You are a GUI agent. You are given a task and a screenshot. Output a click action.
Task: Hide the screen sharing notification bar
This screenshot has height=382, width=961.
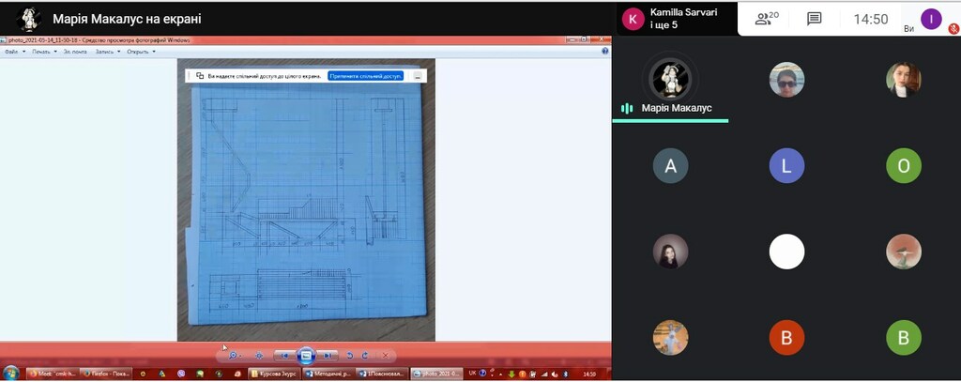point(417,75)
